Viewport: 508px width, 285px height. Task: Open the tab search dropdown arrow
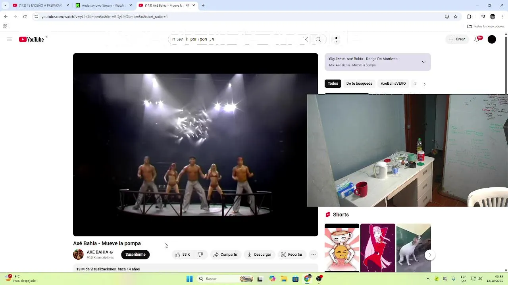[5, 6]
